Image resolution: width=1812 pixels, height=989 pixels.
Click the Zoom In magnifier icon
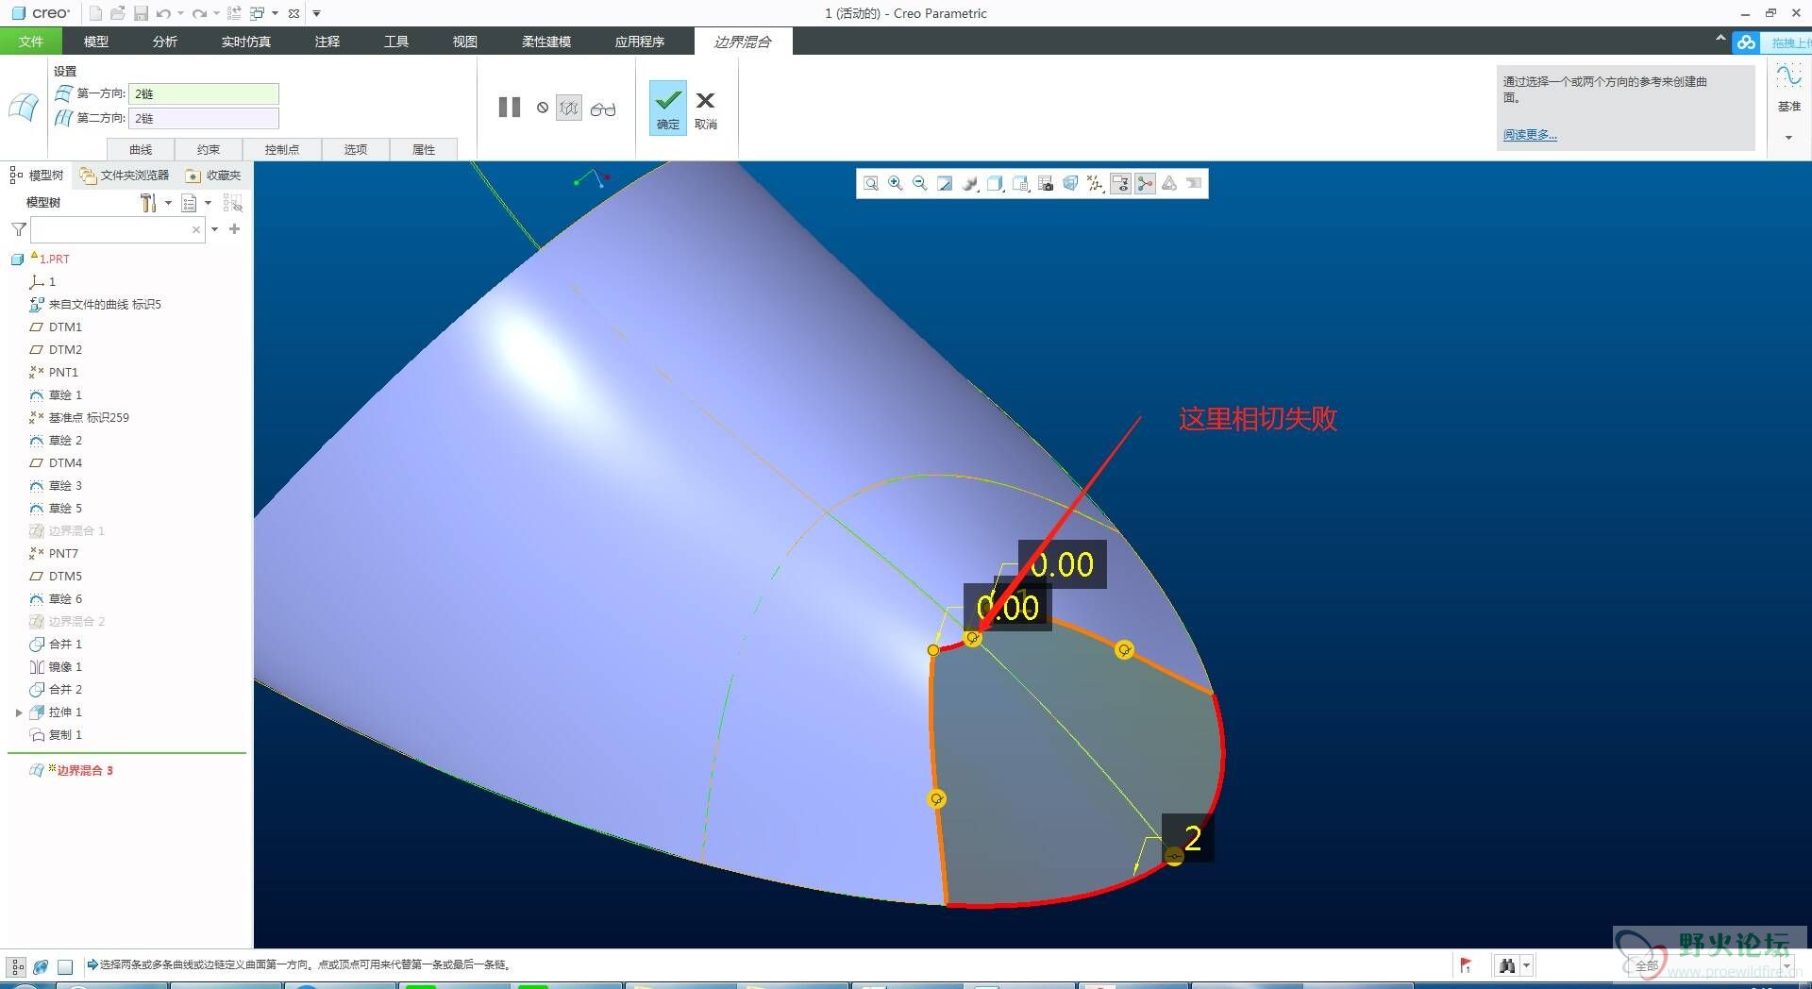pos(895,184)
